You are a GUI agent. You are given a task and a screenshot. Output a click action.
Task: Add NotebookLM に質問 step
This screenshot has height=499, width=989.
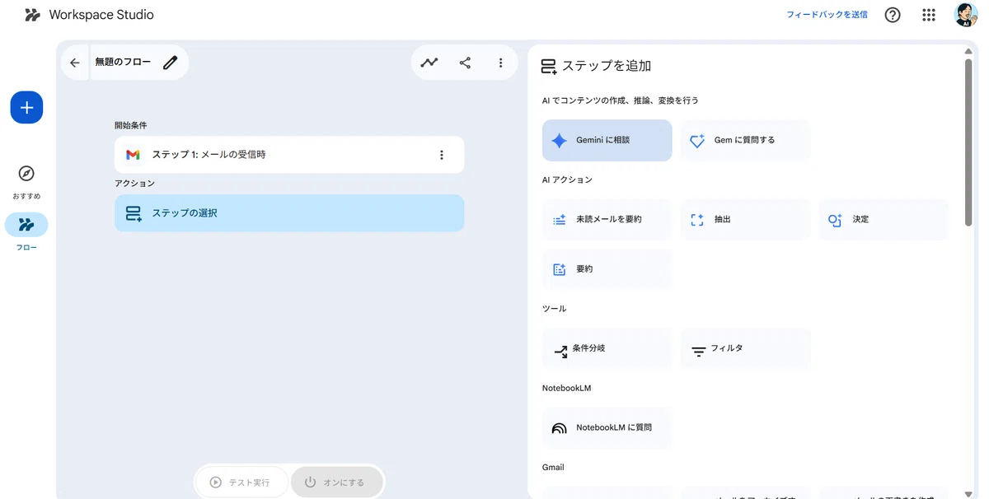[x=607, y=427]
